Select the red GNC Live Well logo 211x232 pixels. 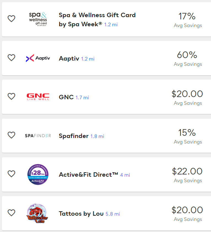pyautogui.click(x=38, y=97)
